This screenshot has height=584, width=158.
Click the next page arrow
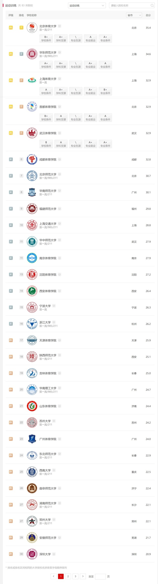click(x=83, y=576)
